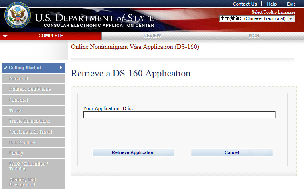Open the Address and Phone section
The height and width of the screenshot is (196, 304).
tap(34, 89)
